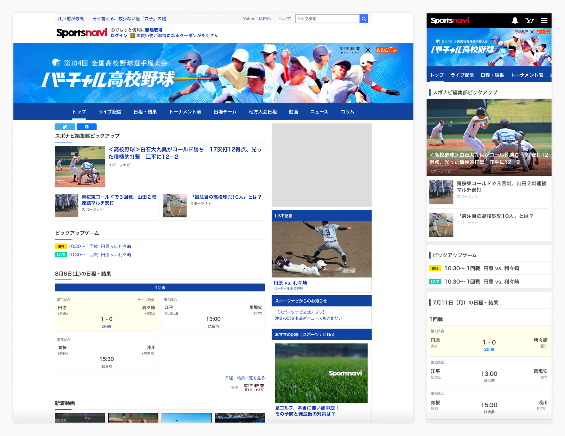Click the magnifier icon to run the web search
The image size is (565, 436).
point(364,19)
